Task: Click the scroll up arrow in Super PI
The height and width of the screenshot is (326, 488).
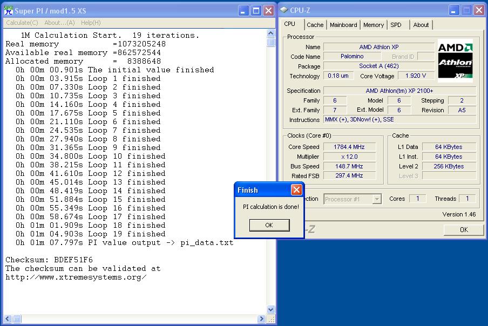Action: 271,33
